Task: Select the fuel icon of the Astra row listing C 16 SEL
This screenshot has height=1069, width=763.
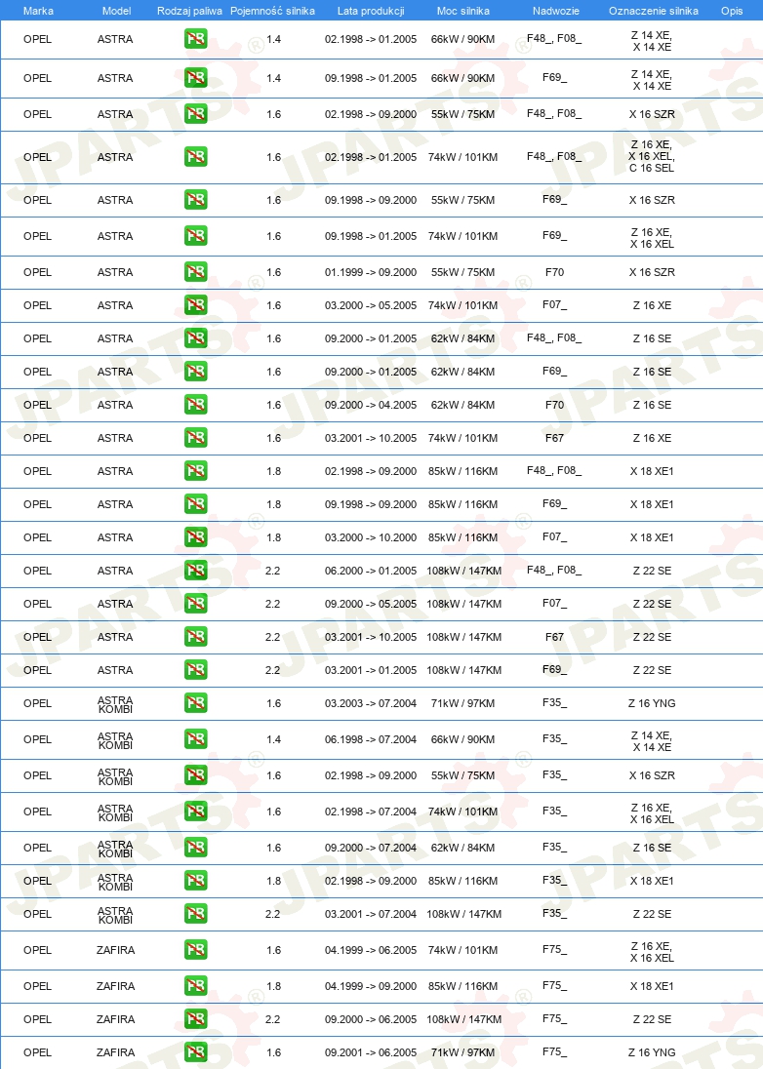Action: point(196,157)
